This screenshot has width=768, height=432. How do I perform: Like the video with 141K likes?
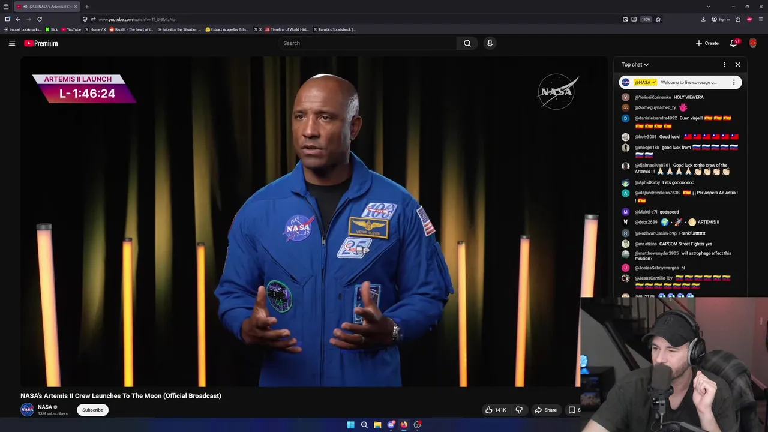point(496,410)
